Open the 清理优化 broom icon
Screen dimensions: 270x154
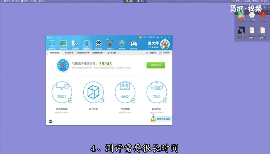coord(110,44)
